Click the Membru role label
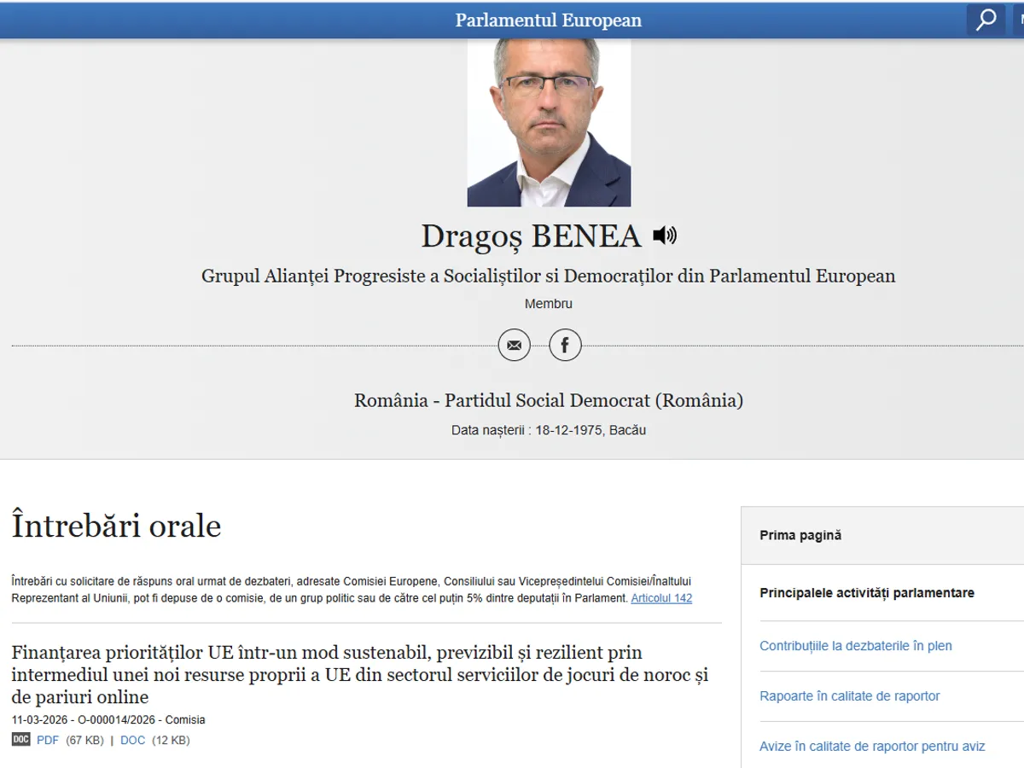Screen dimensions: 1024x768 pos(549,304)
